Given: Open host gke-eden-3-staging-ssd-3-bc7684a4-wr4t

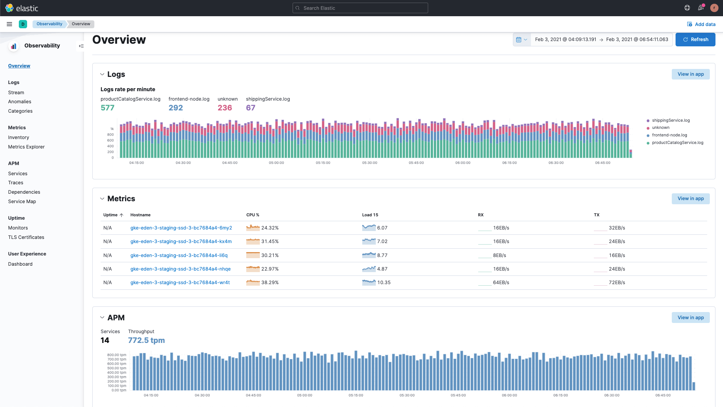Looking at the screenshot, I should click(180, 283).
